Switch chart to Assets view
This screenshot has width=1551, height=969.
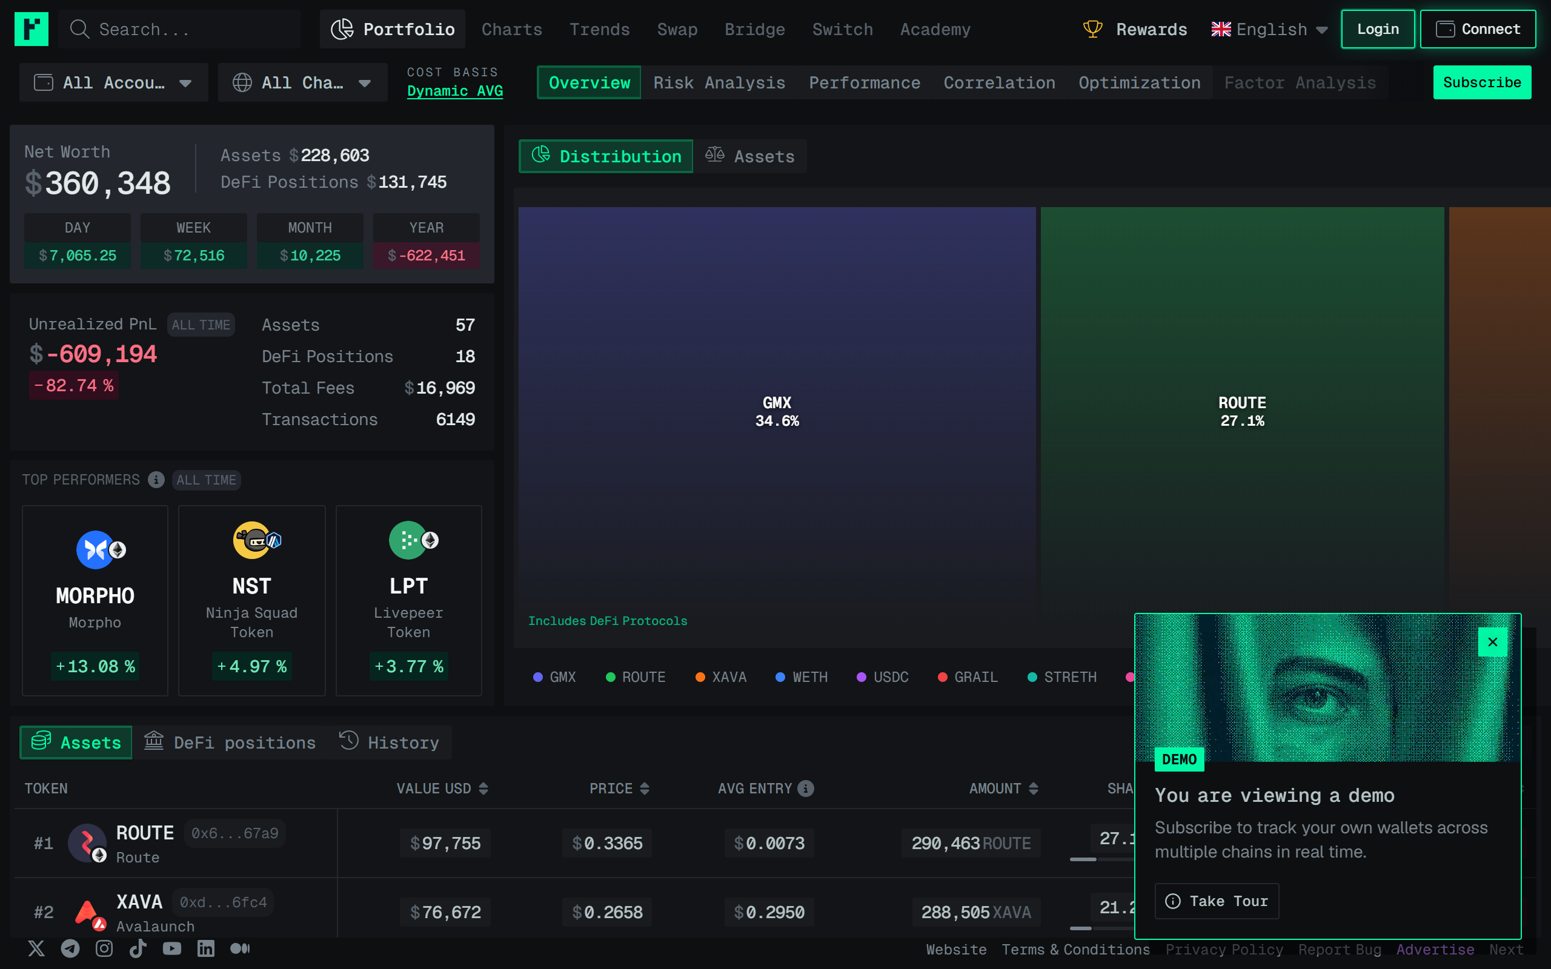[x=750, y=156]
